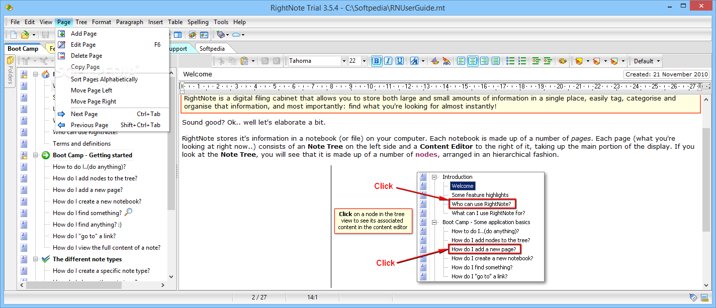
Task: Open the Default style dropdown
Action: point(646,61)
